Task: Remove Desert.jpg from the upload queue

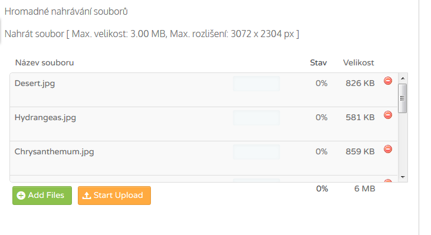Action: (388, 81)
